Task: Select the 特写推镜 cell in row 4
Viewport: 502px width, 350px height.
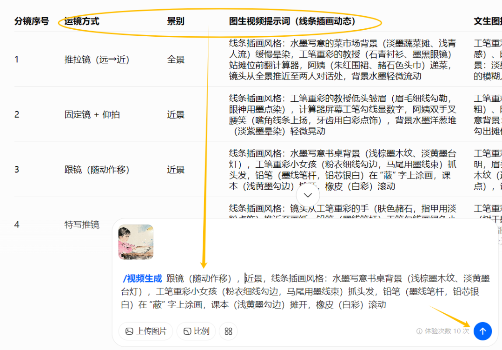Action: pyautogui.click(x=82, y=225)
